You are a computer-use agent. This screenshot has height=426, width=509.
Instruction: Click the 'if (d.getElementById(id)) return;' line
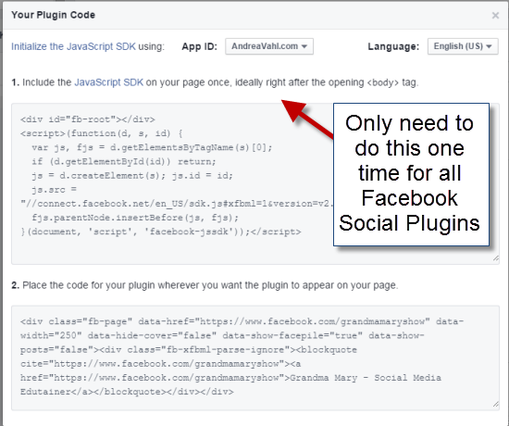(x=124, y=161)
